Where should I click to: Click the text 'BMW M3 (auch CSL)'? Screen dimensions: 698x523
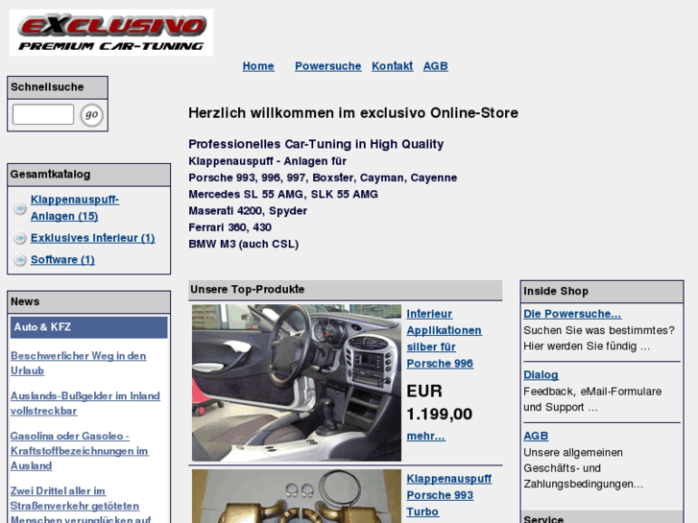click(x=244, y=244)
